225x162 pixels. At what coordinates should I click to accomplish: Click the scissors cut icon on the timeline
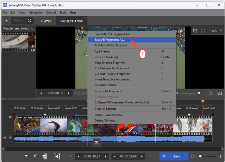coord(97,142)
